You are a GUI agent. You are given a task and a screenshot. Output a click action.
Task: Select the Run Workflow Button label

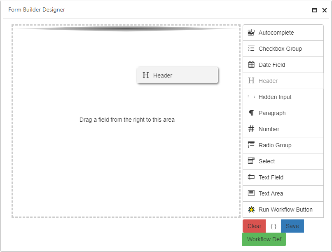click(285, 210)
